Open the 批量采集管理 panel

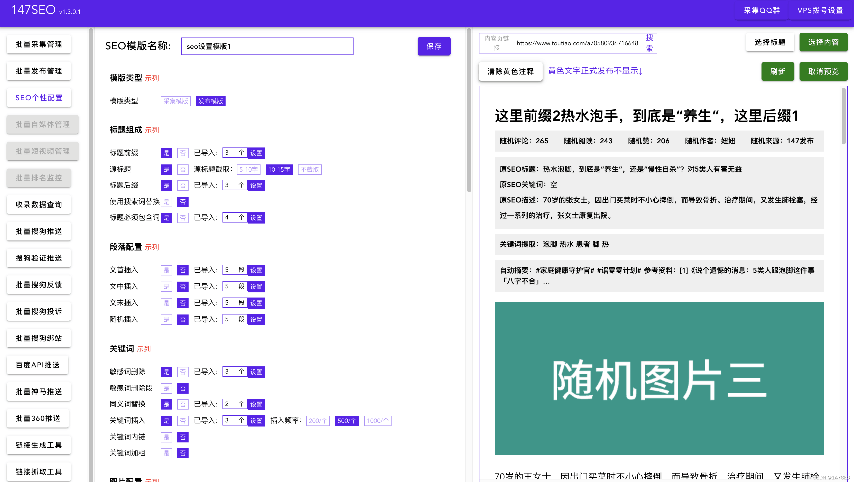(x=39, y=44)
